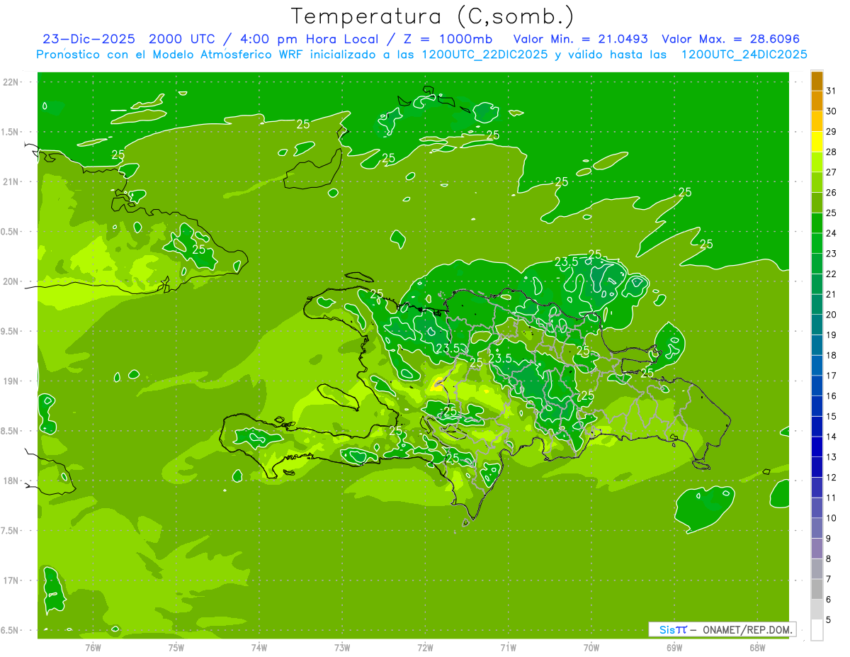Select the date text '23-Dic-2025'
Screen dimensions: 850x657
tap(89, 39)
